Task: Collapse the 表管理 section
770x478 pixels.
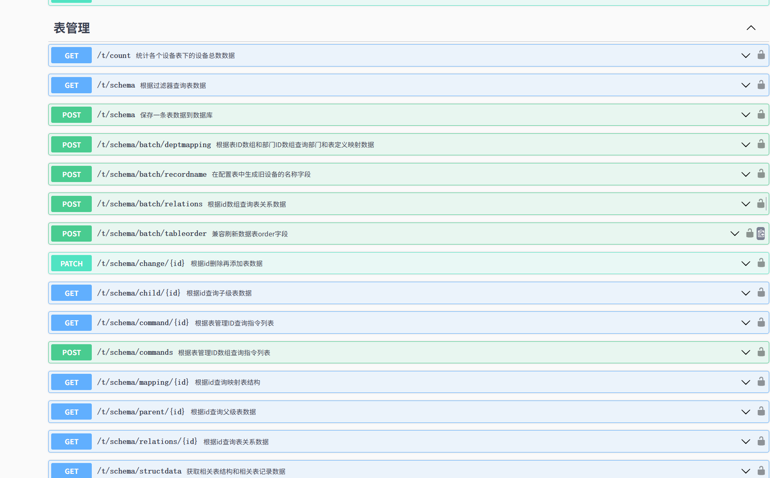Action: coord(751,28)
